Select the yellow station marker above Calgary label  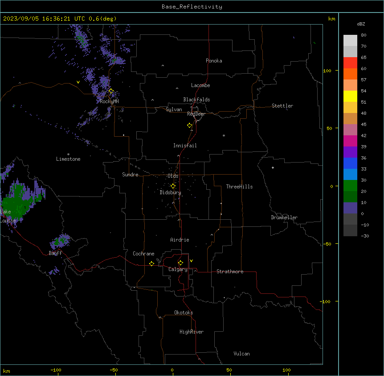[x=180, y=263]
